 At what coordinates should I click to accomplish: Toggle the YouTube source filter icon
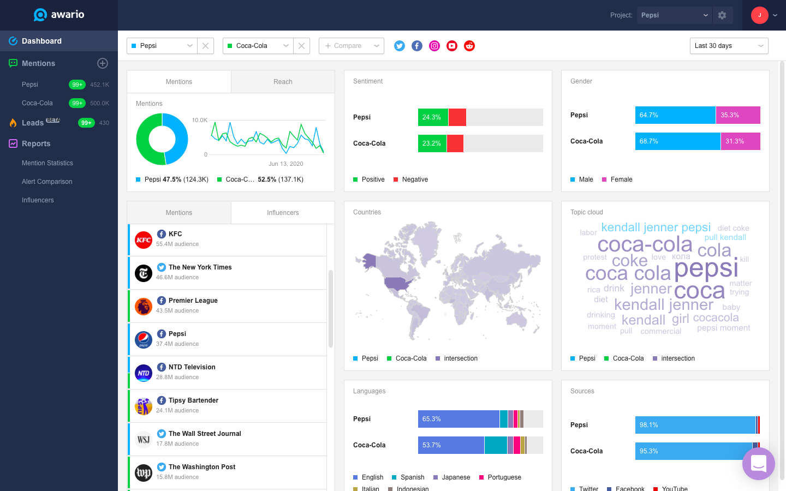tap(452, 46)
